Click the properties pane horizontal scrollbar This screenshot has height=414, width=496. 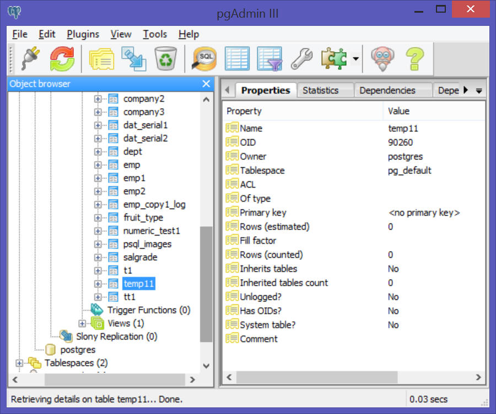[x=317, y=377]
